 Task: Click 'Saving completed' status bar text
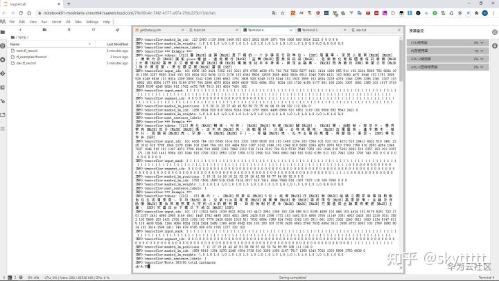[x=292, y=278]
